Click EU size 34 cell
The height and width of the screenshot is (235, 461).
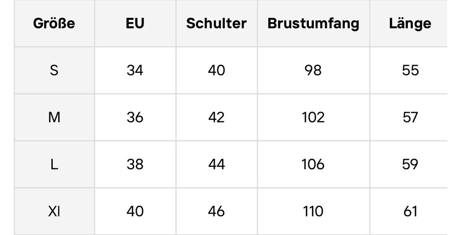135,70
